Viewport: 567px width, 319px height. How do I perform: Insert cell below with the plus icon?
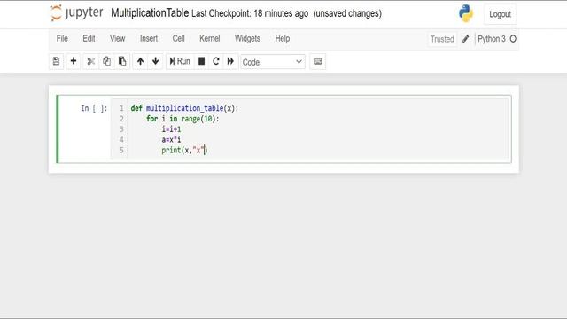coord(74,61)
